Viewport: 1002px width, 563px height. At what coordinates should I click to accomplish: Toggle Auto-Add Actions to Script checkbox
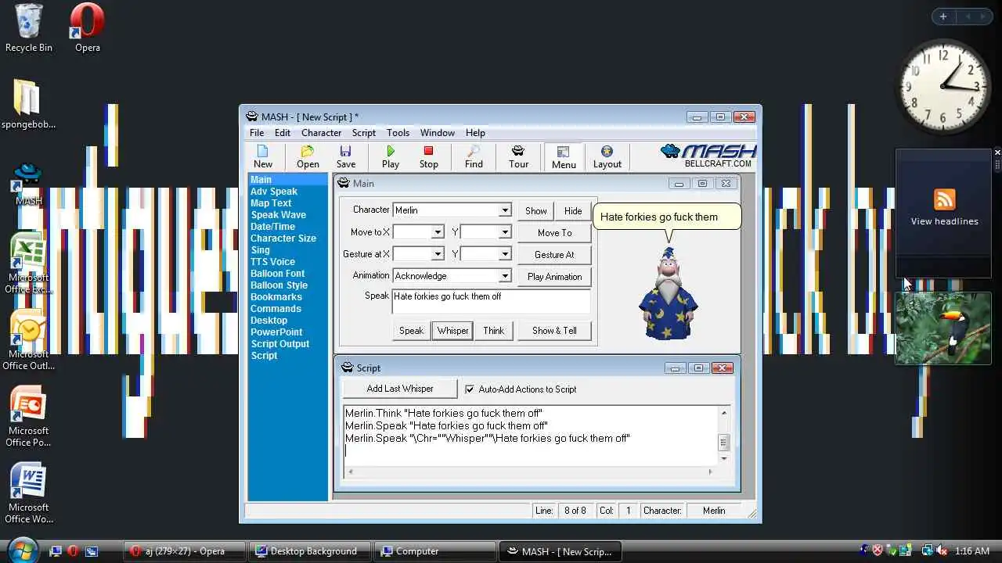tap(470, 389)
